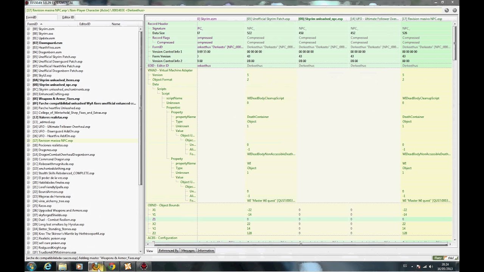Switch to the View tab
Screen dimensions: 484x272
[x=150, y=250]
